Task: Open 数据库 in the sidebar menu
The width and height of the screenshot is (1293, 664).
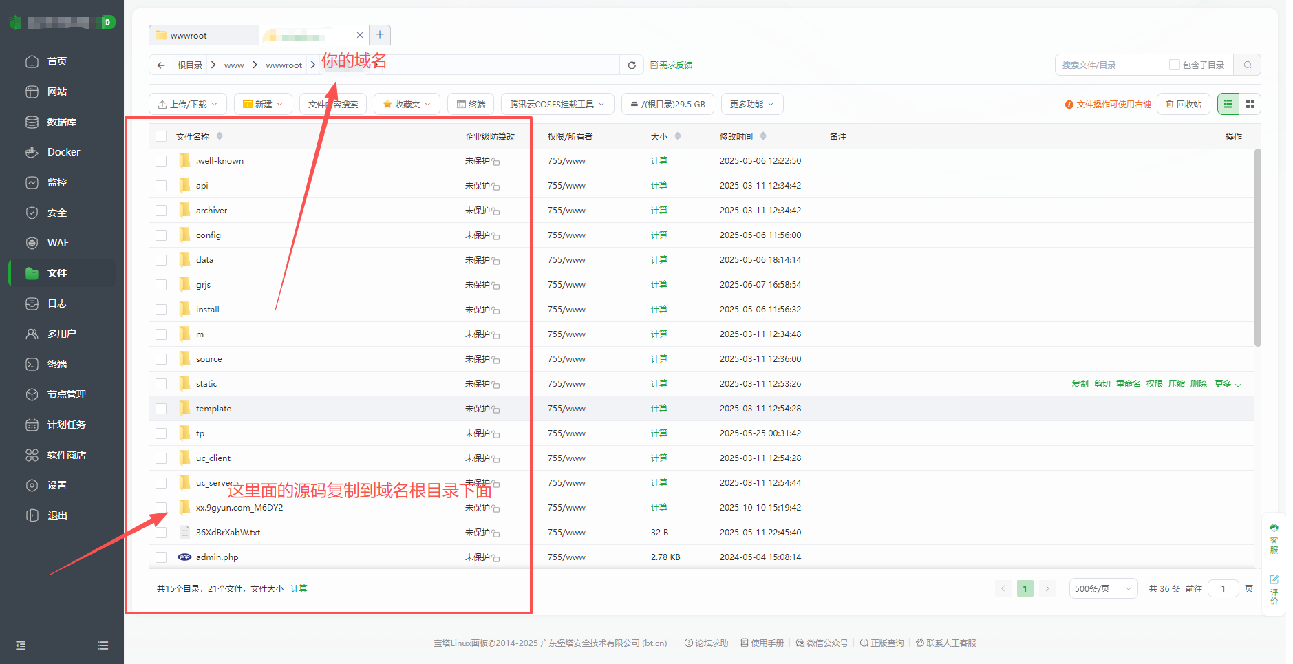Action: (x=61, y=122)
